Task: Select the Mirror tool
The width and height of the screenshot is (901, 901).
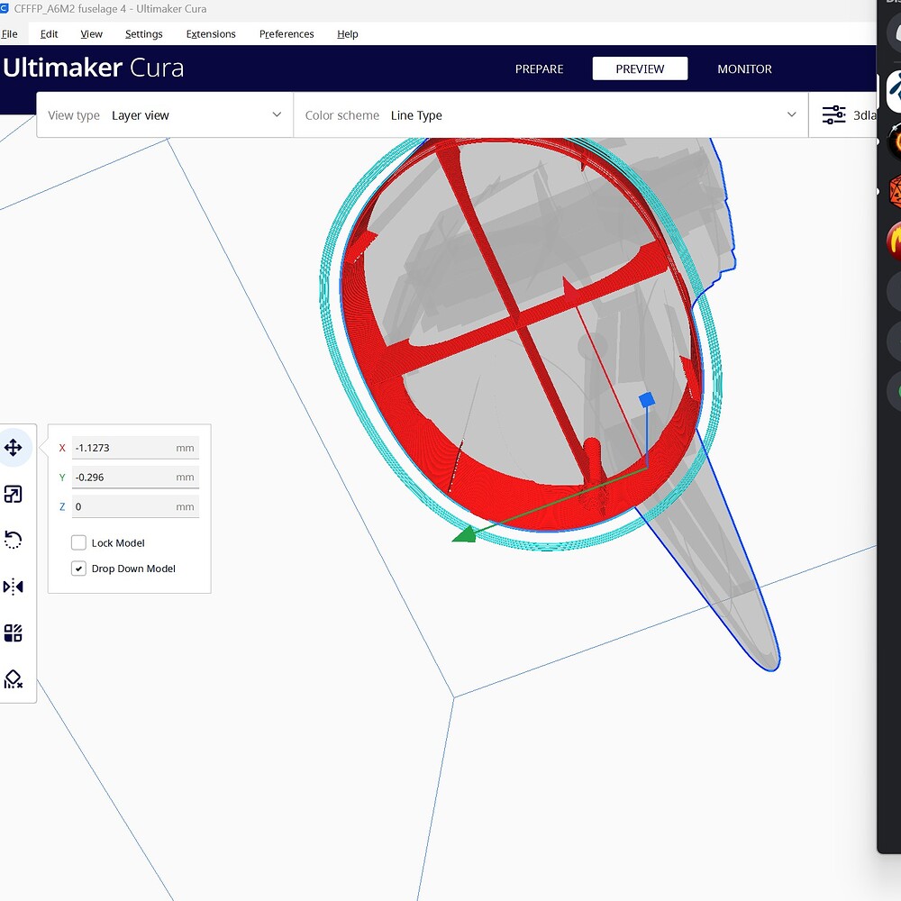Action: [x=14, y=587]
